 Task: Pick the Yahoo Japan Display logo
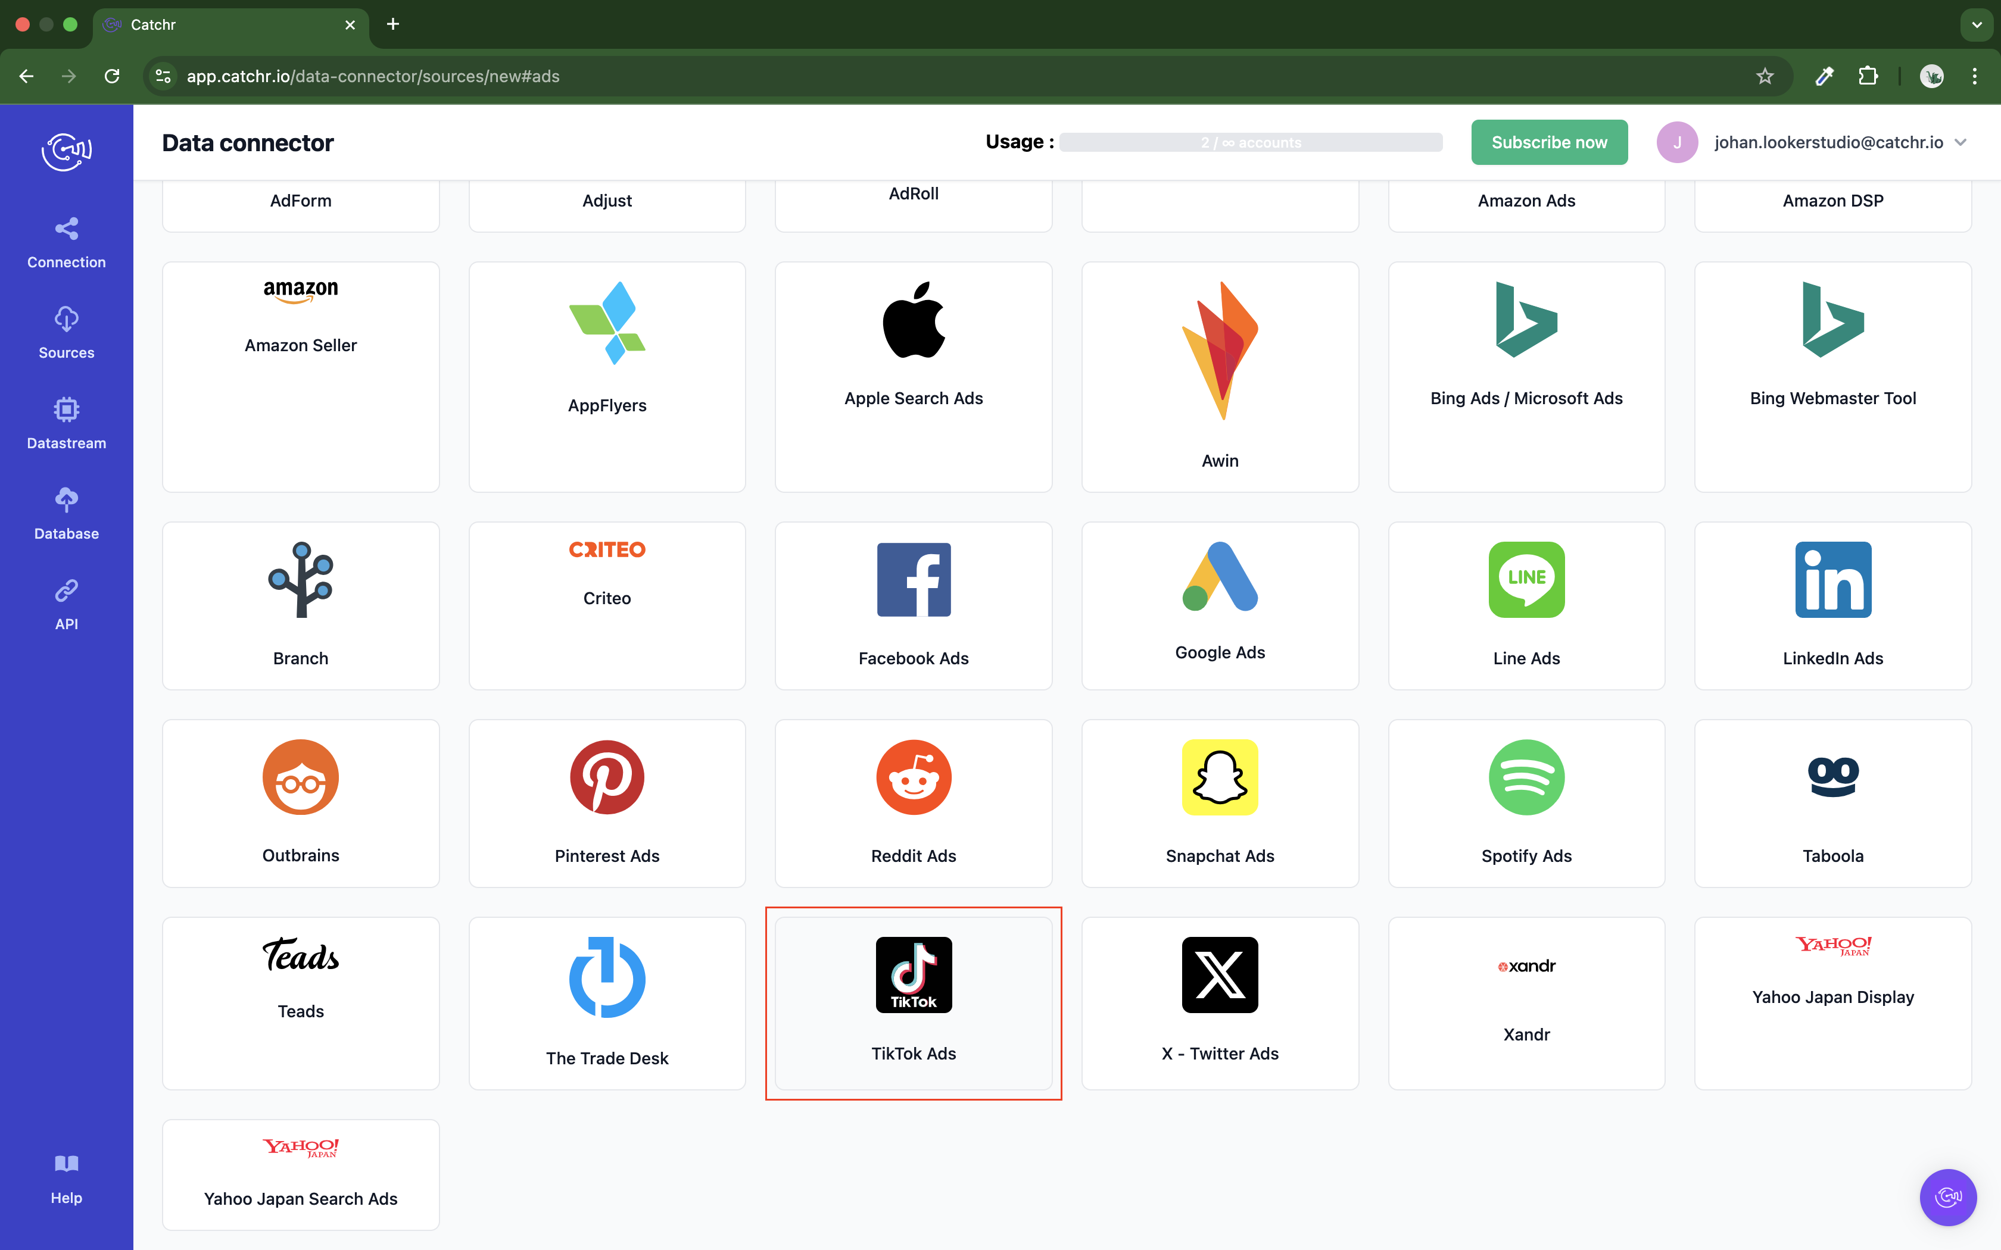(1832, 946)
